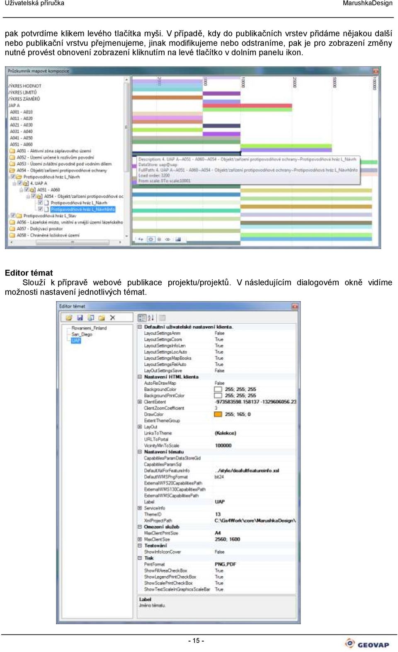
Task: Click the 50000 scale marker in the chart
Action: click(x=335, y=82)
